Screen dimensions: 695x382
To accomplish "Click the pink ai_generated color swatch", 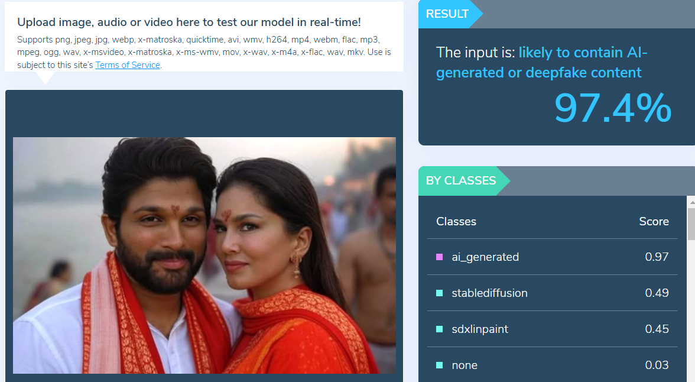I will coord(439,257).
